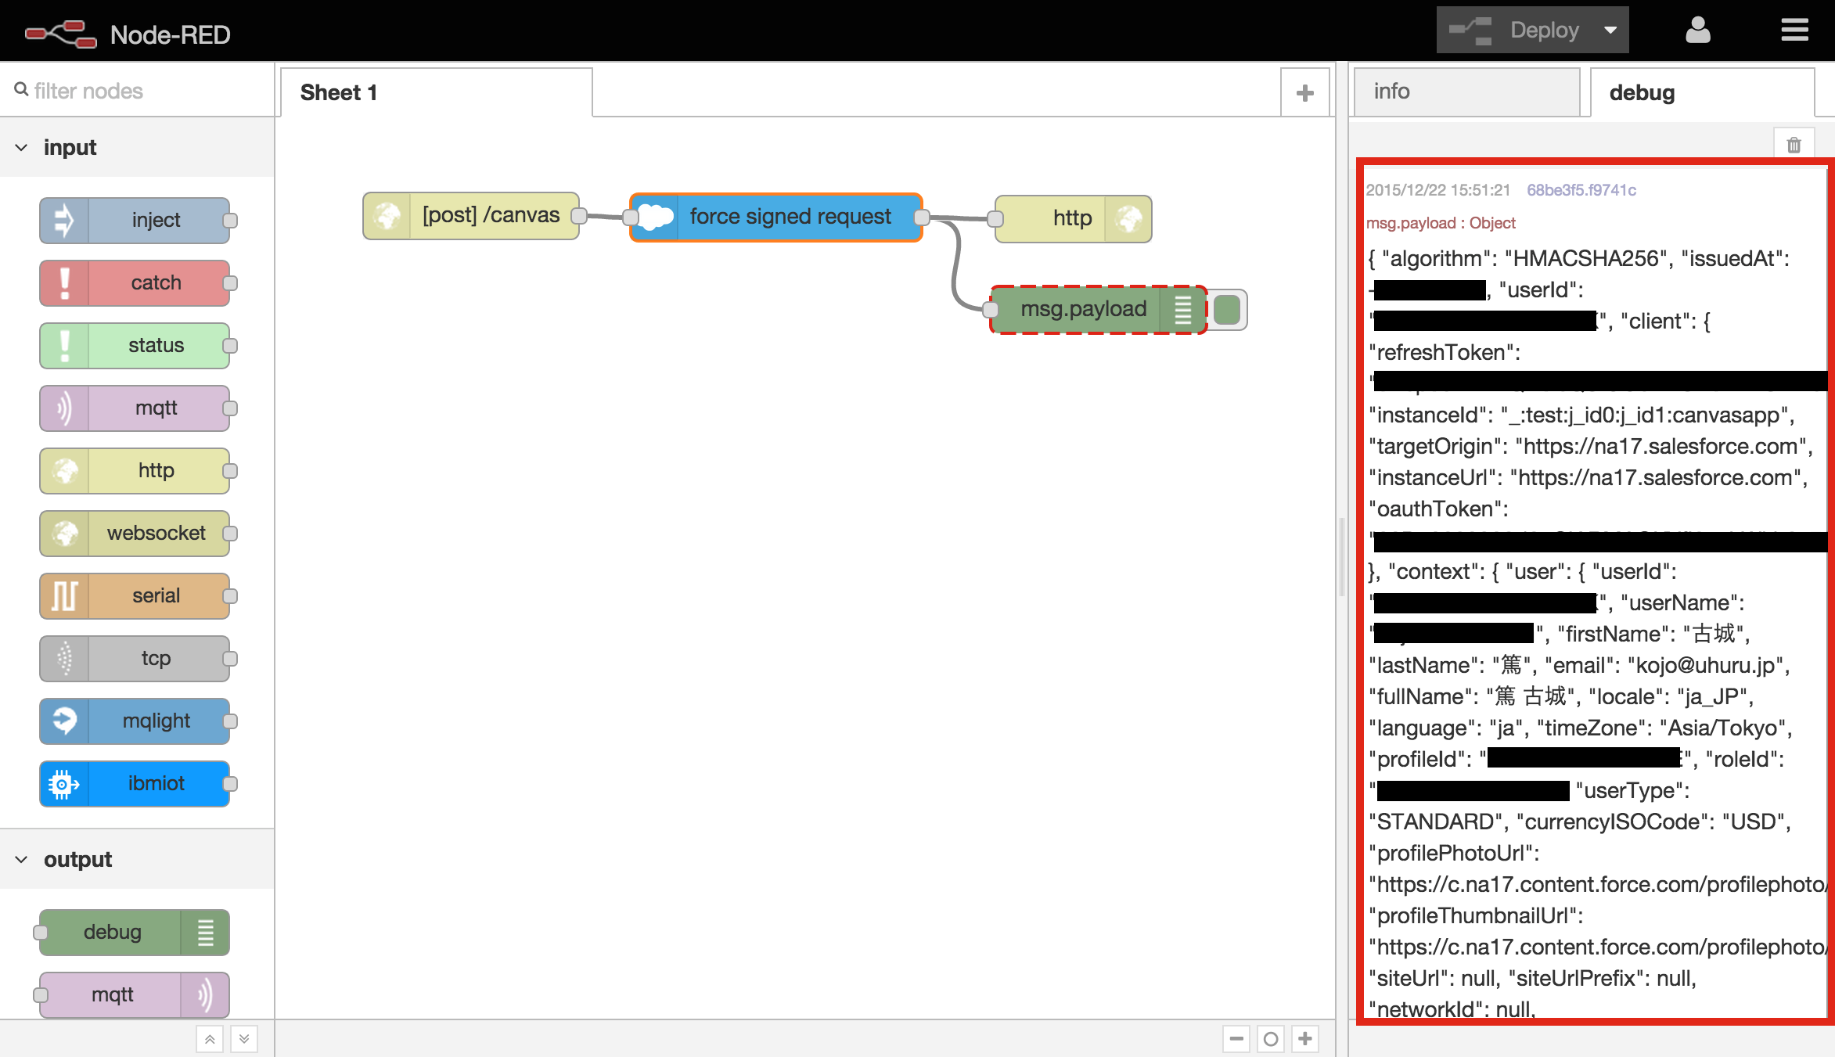
Task: Click the serial node icon
Action: (x=64, y=595)
